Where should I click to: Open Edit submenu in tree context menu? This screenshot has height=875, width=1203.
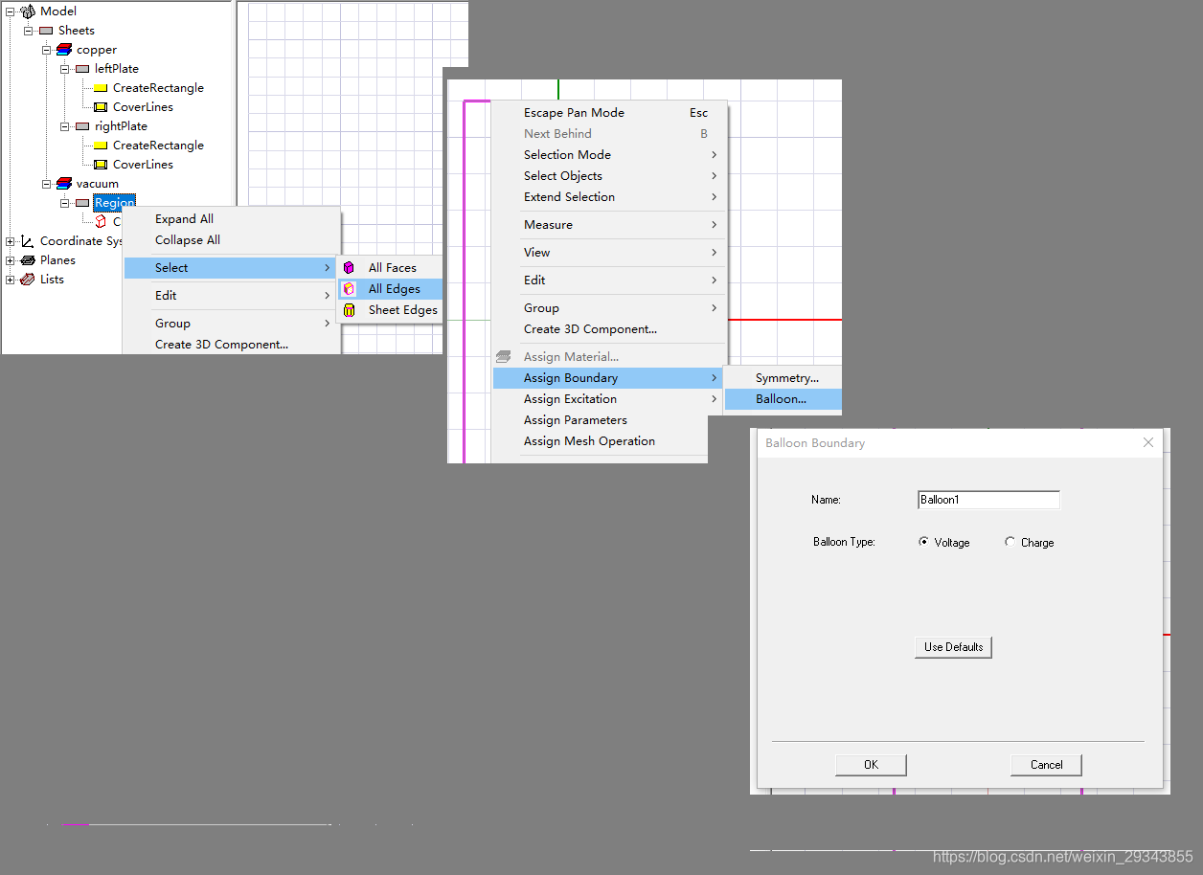click(x=232, y=296)
